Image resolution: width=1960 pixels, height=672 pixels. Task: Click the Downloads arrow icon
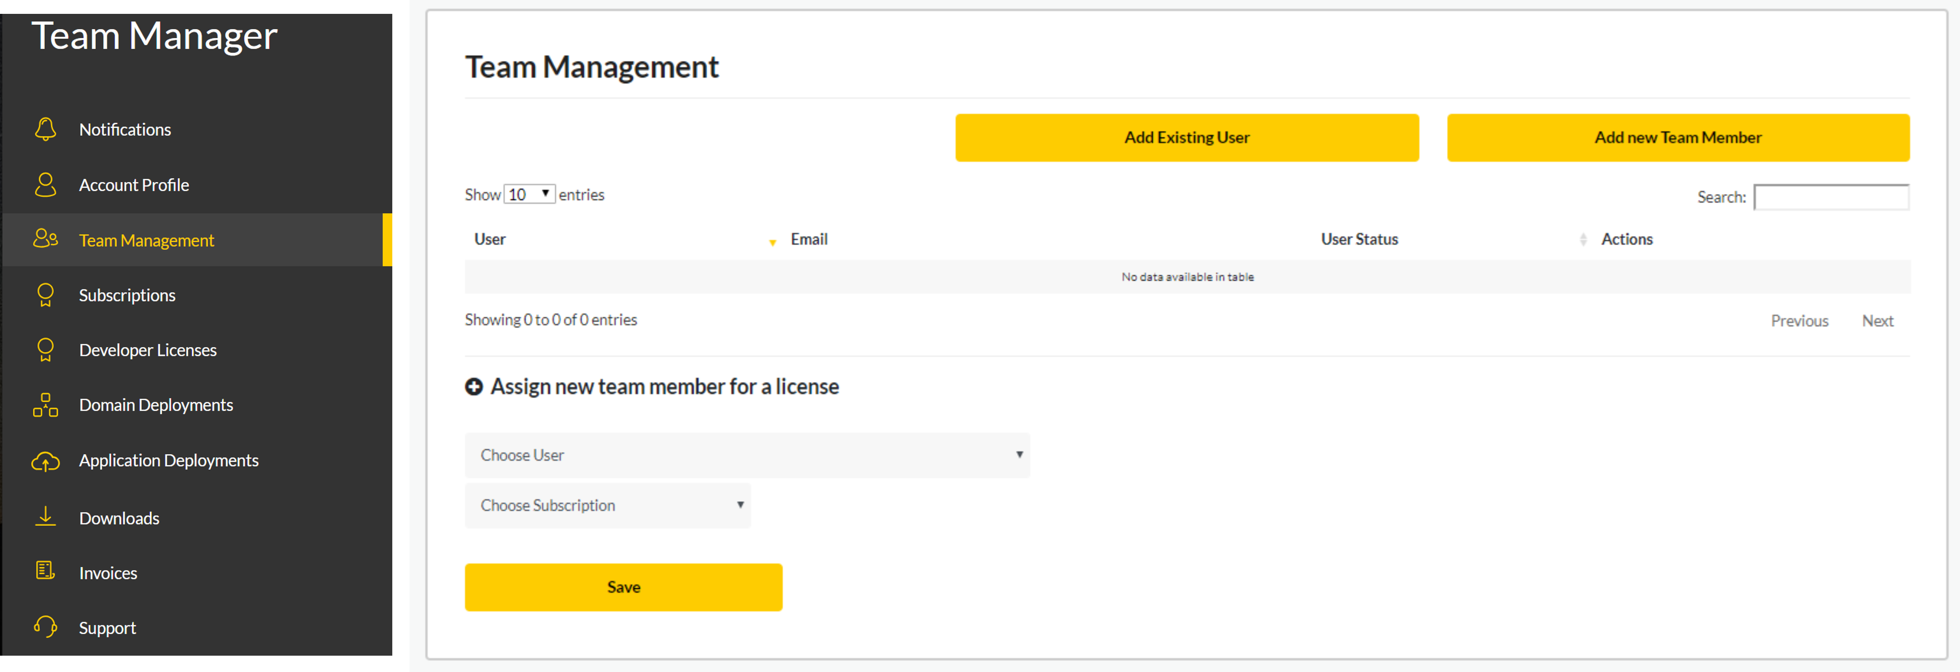click(x=46, y=517)
